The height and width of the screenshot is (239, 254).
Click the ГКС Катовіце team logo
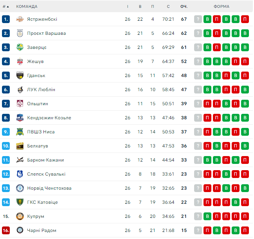[x=20, y=202]
